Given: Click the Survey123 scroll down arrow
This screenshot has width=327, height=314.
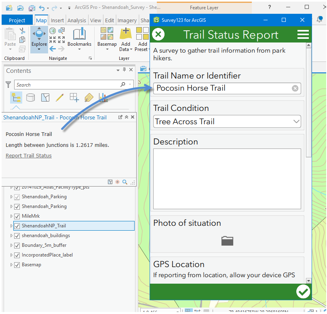Looking at the screenshot, I should (309, 281).
